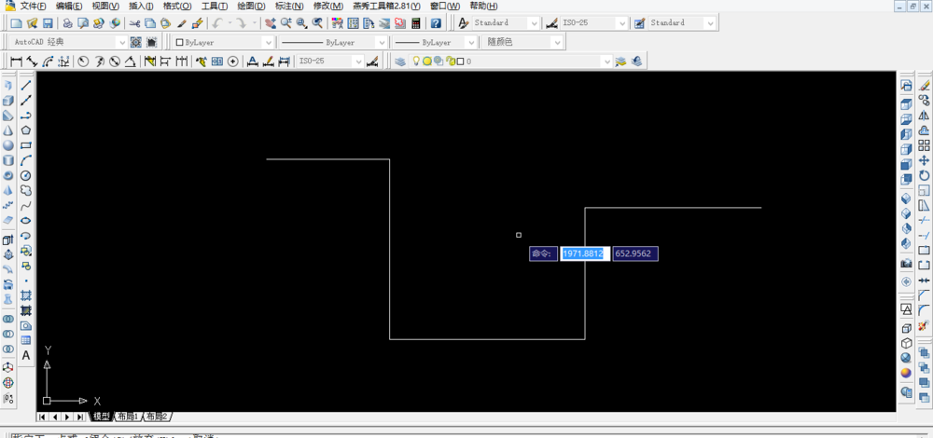Select the Rectangle draw tool
This screenshot has height=438, width=933.
tap(26, 145)
